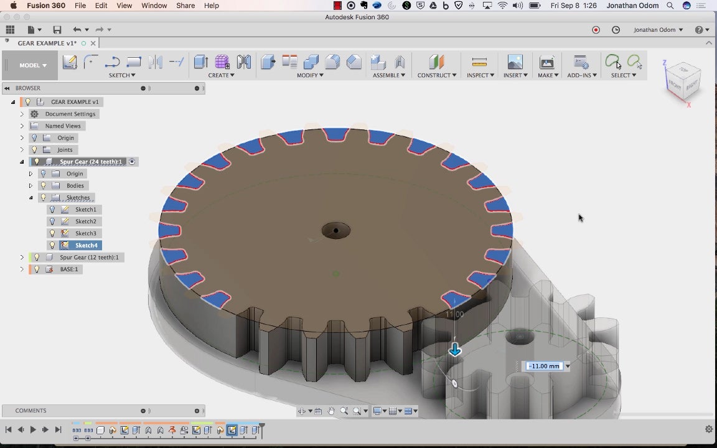Screen dimensions: 717x448
Task: Toggle the BASE:1 component lightbulb
Action: pyautogui.click(x=37, y=269)
